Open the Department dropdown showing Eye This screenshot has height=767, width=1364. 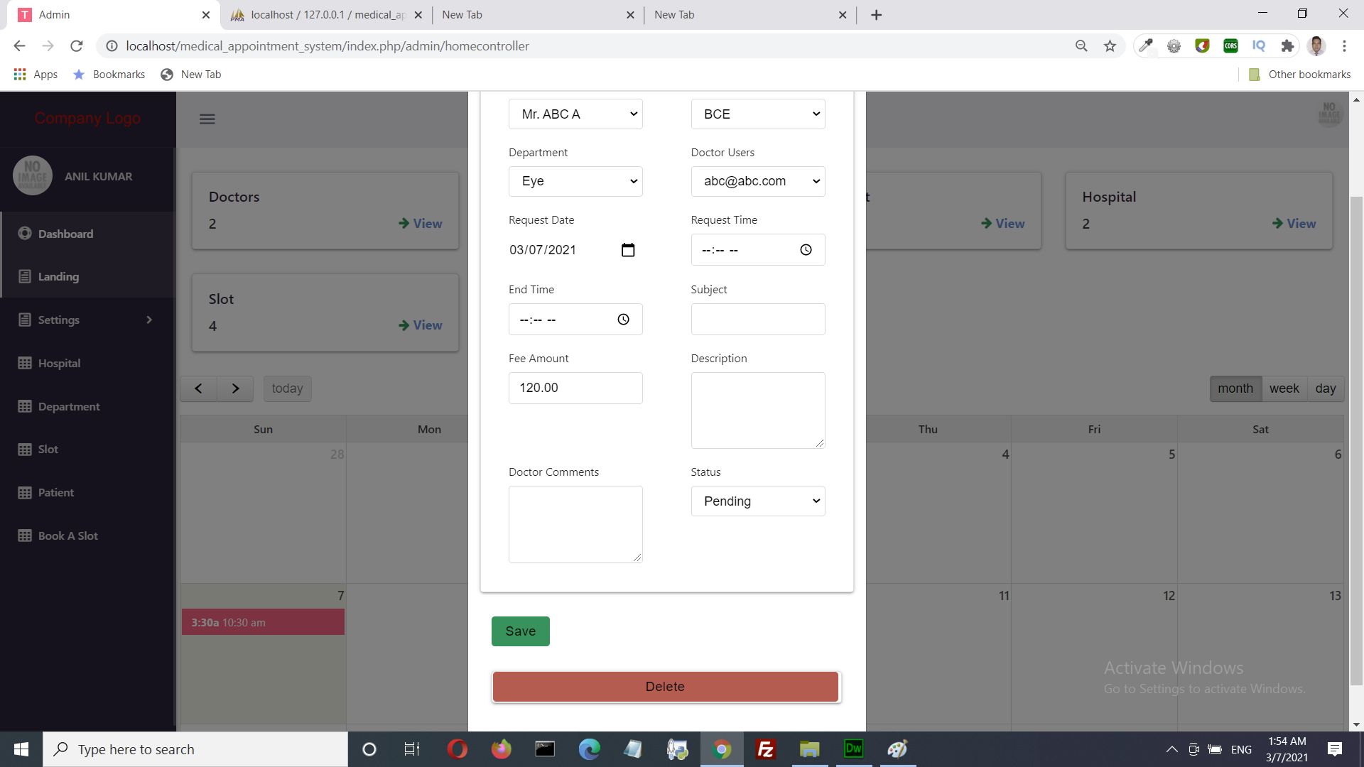[x=575, y=181]
